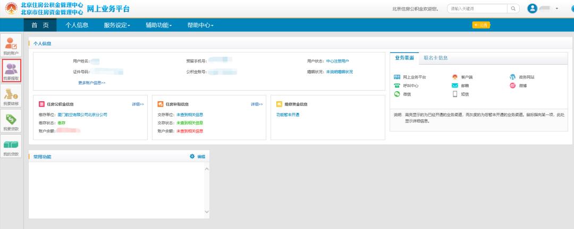This screenshot has height=229, width=574.
Task: Click the 功能暂未开通 text
Action: coord(288,114)
